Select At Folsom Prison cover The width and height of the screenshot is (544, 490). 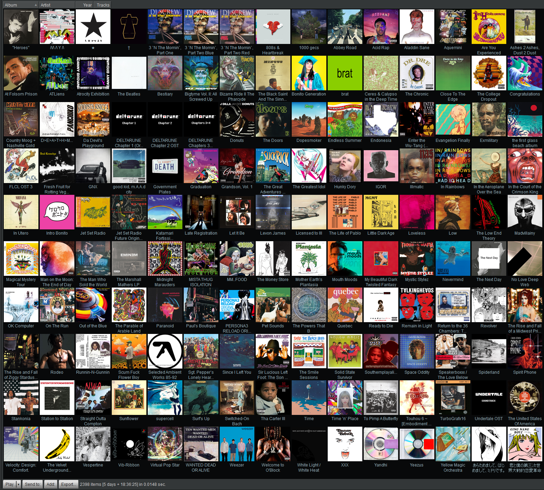[21, 73]
